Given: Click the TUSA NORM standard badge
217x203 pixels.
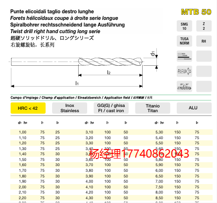Looking at the screenshot, I should (x=184, y=41).
